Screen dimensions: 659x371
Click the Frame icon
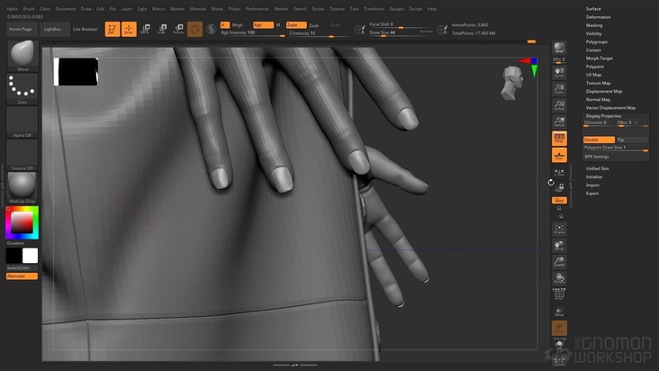(559, 229)
